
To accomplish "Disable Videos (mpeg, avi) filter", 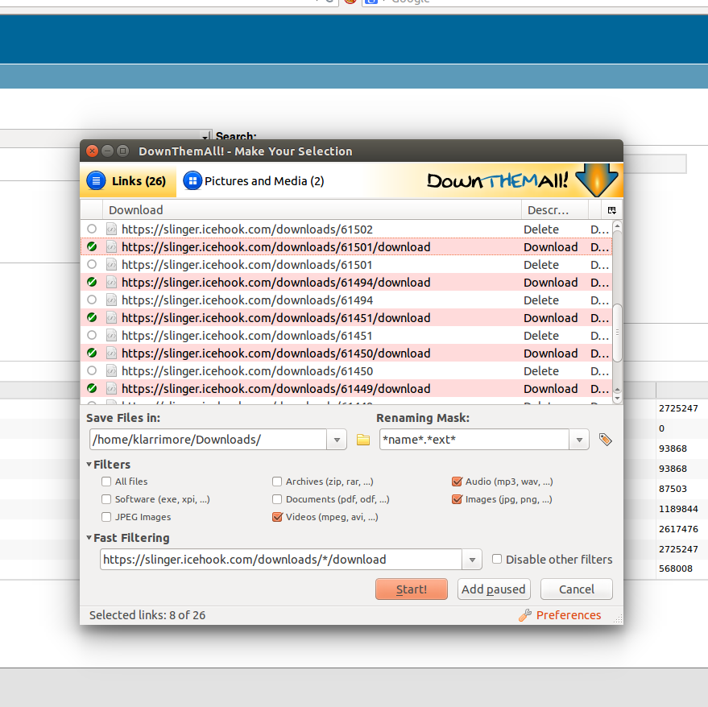I will [277, 517].
